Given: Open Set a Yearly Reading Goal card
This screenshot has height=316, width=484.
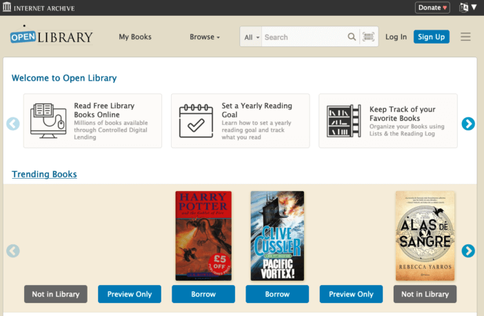Looking at the screenshot, I should coord(241,121).
